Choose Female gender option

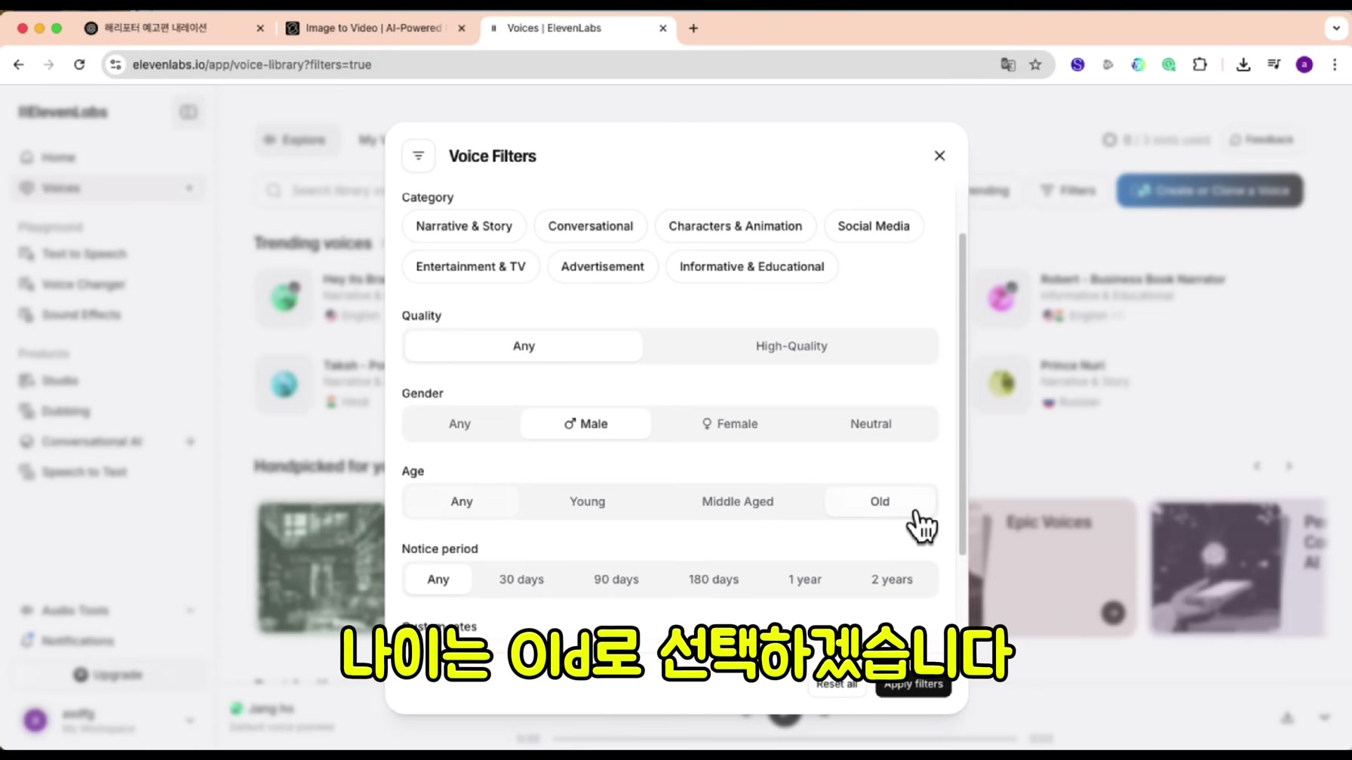pos(730,423)
